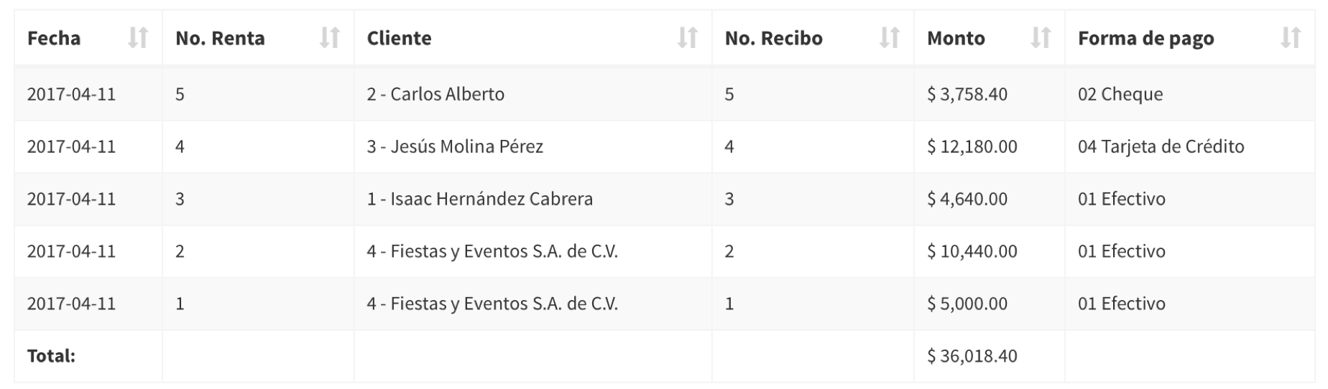Click the Monto header label

tap(956, 38)
